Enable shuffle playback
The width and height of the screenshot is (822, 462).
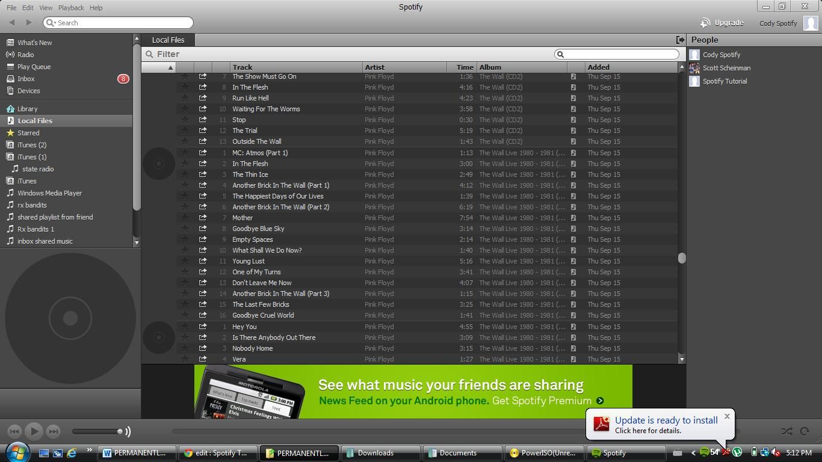[787, 431]
